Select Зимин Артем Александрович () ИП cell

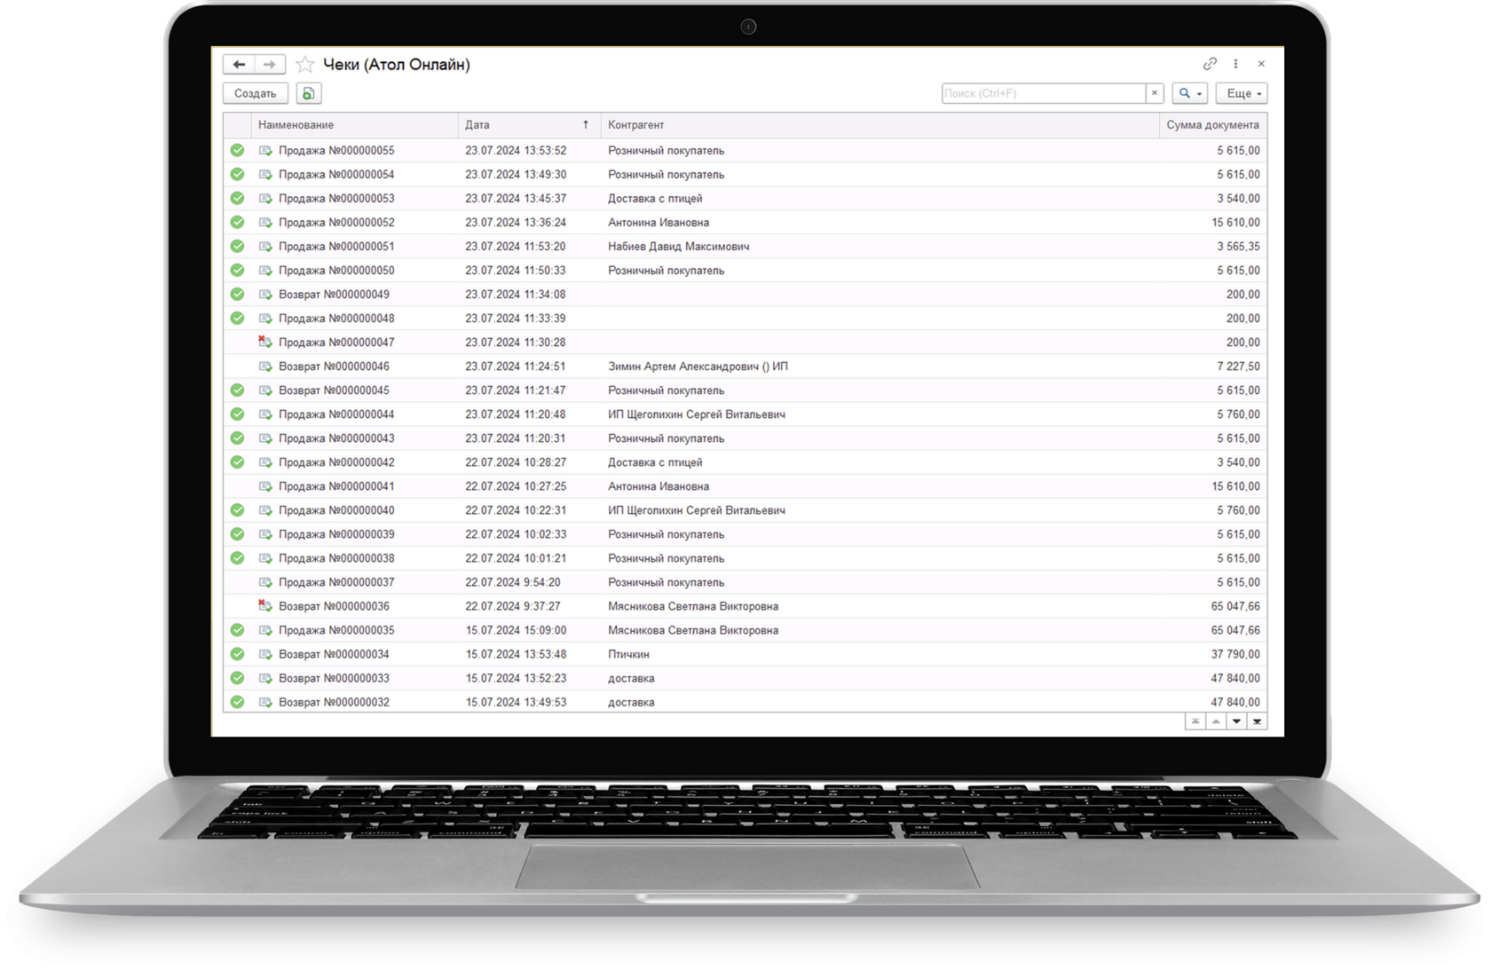click(880, 367)
